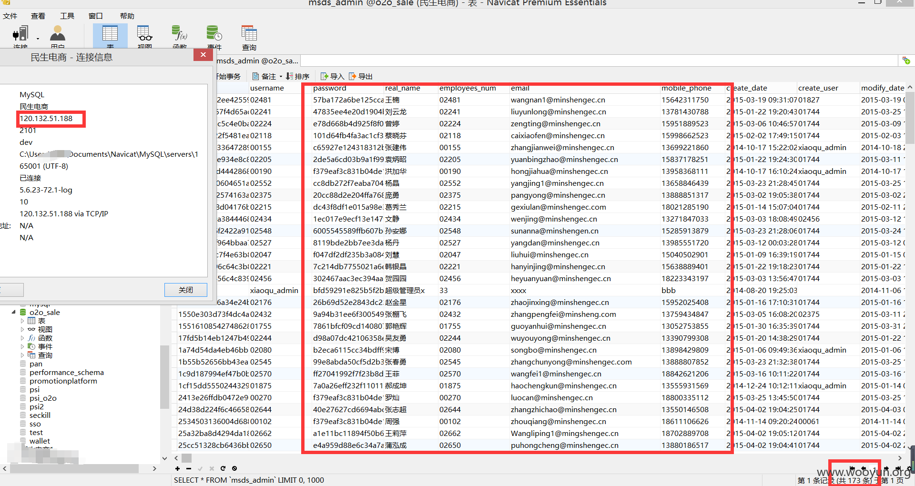Click the 关闭 button in connection info dialog
The height and width of the screenshot is (486, 915).
pyautogui.click(x=186, y=290)
